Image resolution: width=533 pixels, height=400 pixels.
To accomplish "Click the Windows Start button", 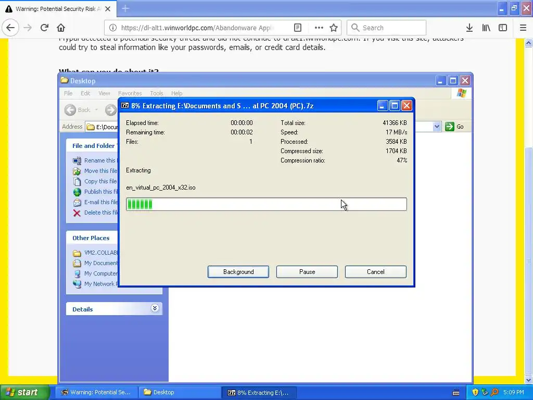I will [25, 392].
